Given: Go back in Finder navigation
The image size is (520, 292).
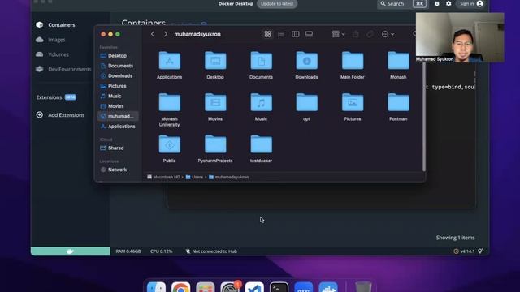Looking at the screenshot, I should [153, 34].
